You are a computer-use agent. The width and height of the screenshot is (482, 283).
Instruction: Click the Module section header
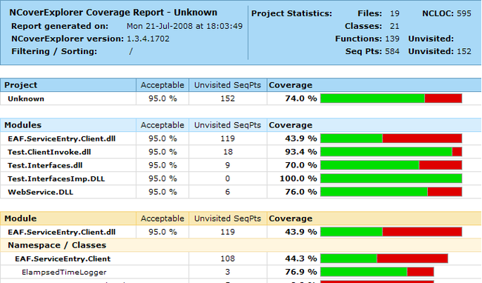20,219
